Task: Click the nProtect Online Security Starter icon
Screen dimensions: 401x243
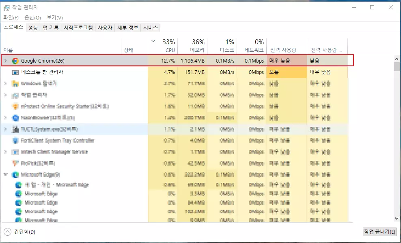Action: tap(15, 106)
